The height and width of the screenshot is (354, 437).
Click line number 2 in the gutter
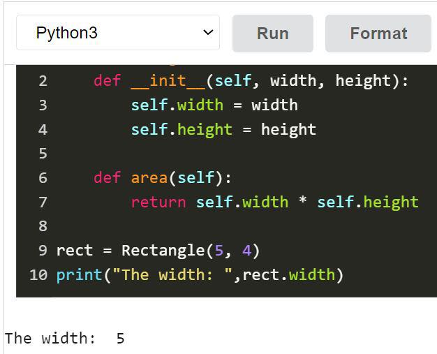[43, 81]
